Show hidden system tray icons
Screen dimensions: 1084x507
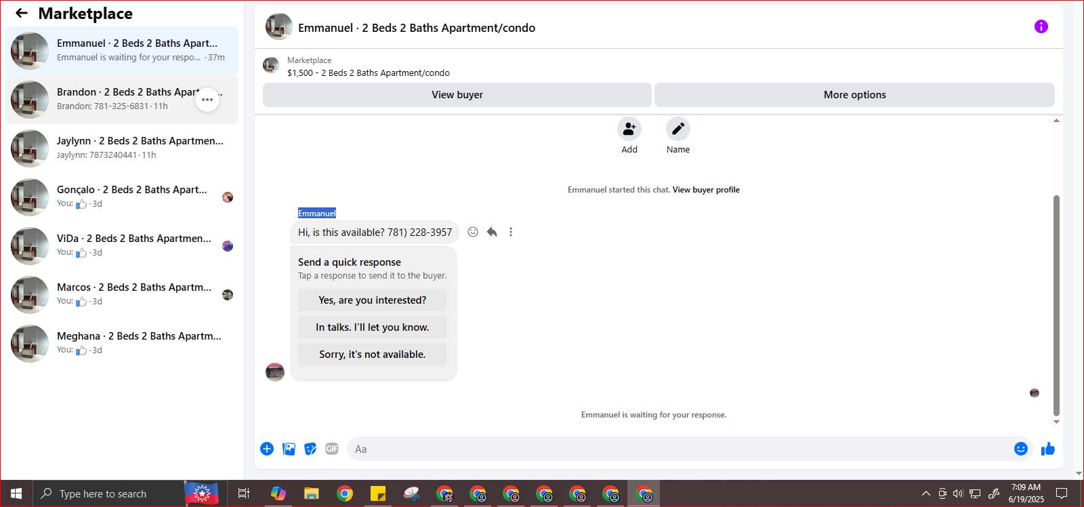point(925,493)
